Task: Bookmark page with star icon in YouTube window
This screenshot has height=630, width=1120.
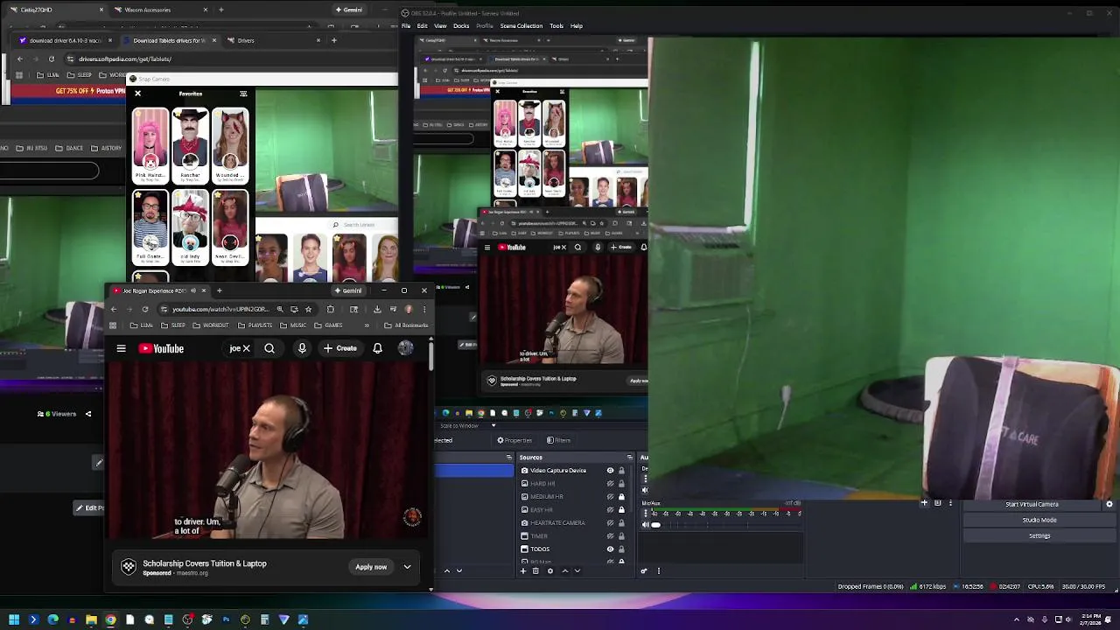Action: (308, 309)
